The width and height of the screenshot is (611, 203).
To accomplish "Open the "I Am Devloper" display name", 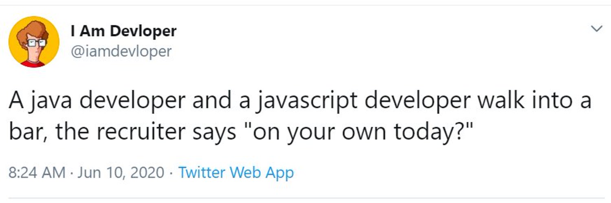I will click(123, 31).
